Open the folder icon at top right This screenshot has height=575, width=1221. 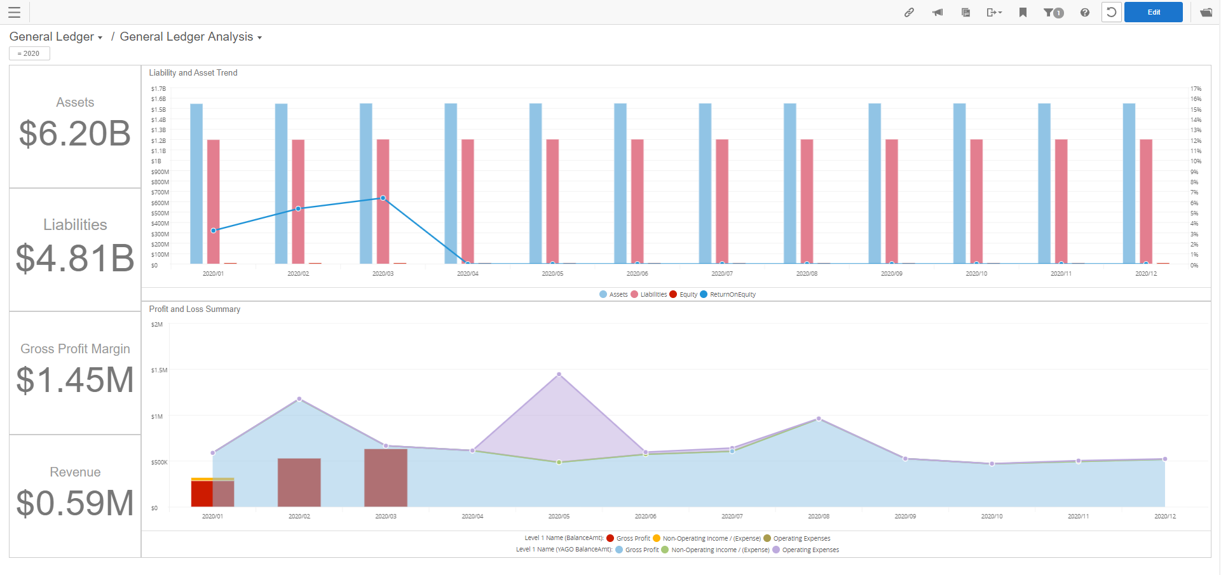point(1206,12)
